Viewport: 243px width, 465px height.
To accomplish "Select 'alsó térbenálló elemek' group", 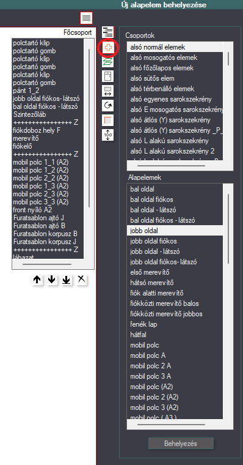I will pos(175,89).
